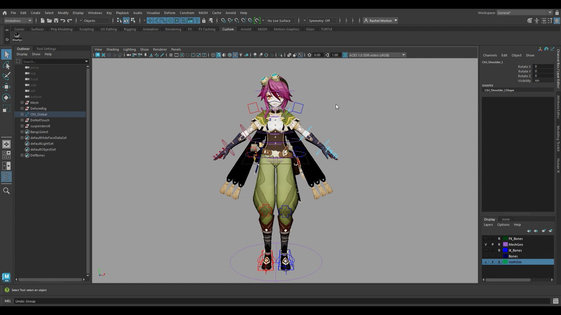The width and height of the screenshot is (561, 315).
Task: Open the Outliner search options dropdown arrow
Action: coord(86,62)
